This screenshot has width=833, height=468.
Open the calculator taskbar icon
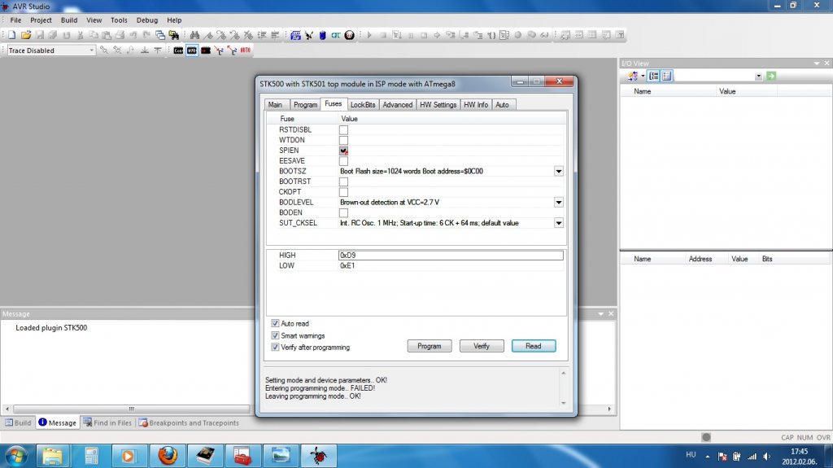[91, 456]
